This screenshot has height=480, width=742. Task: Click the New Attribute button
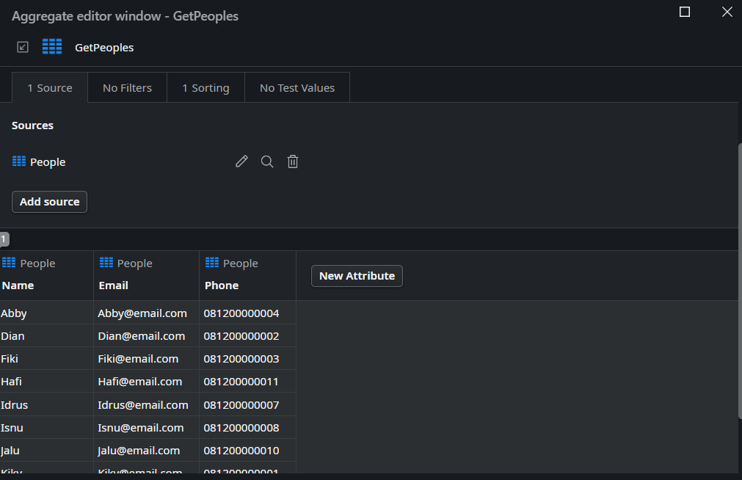(x=357, y=276)
